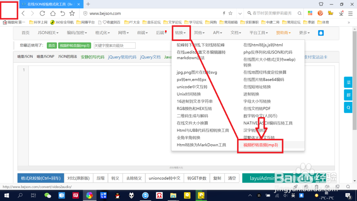Select 二维码生成与解码 menu entry

[x=192, y=116]
